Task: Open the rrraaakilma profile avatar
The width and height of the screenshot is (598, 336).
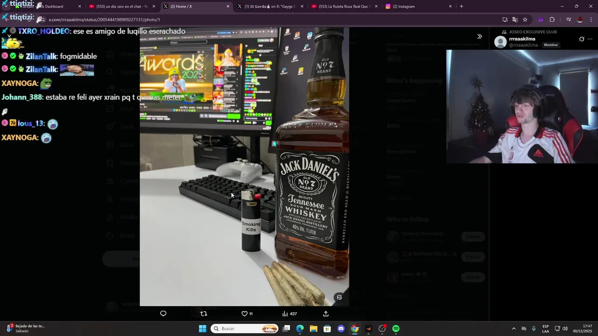Action: click(500, 42)
